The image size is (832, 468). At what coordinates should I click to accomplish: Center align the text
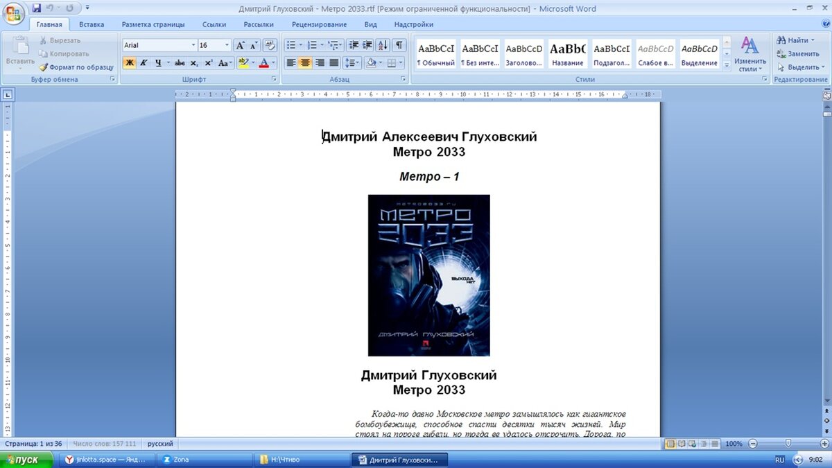point(306,62)
